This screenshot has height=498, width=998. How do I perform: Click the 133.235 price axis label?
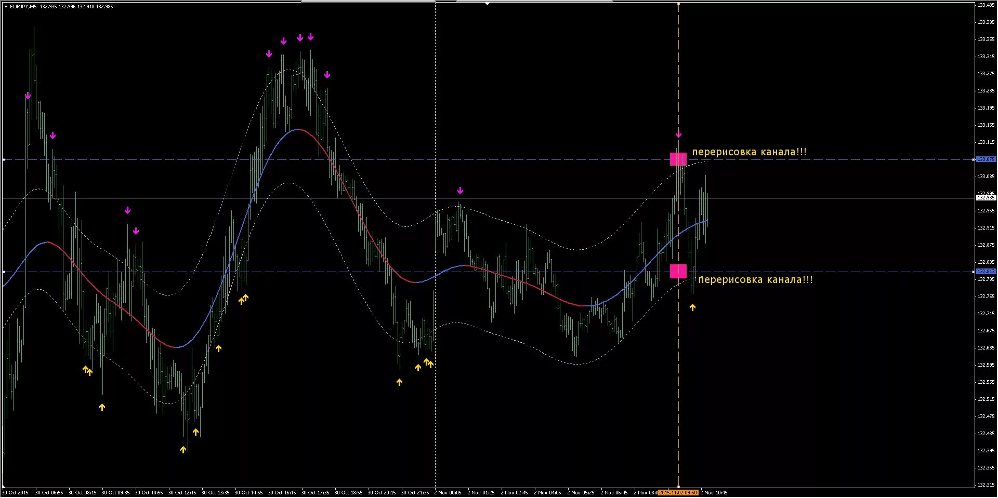[x=986, y=91]
